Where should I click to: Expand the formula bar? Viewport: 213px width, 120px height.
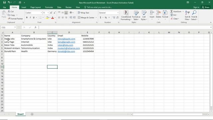coord(211,27)
